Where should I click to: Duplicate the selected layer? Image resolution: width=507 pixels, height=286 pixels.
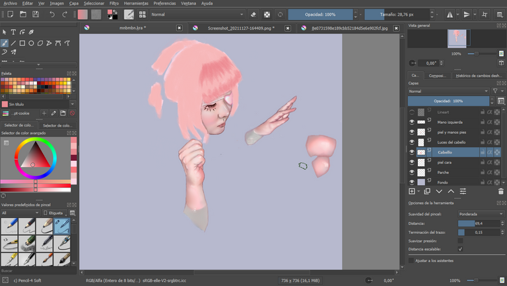427,191
